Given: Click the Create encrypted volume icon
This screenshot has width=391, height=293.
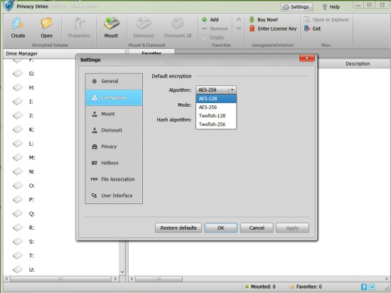Looking at the screenshot, I should click(x=18, y=24).
